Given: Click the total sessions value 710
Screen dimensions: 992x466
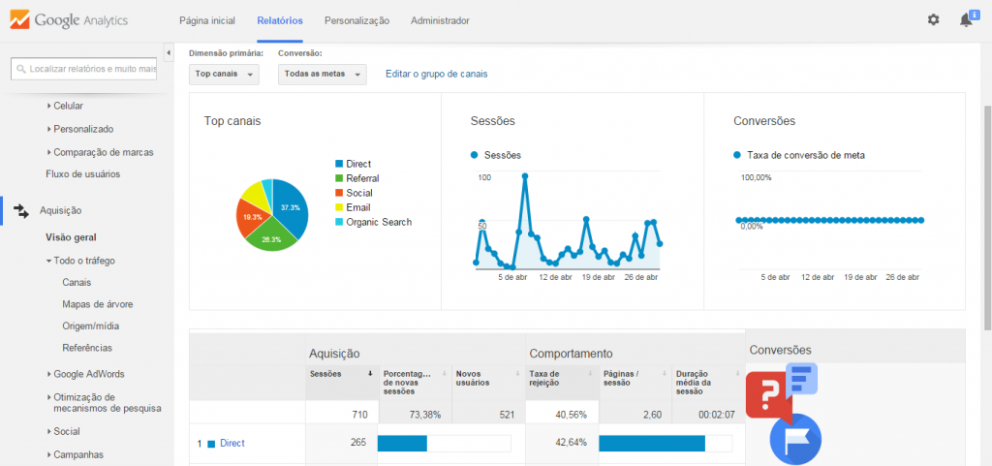Looking at the screenshot, I should point(359,415).
